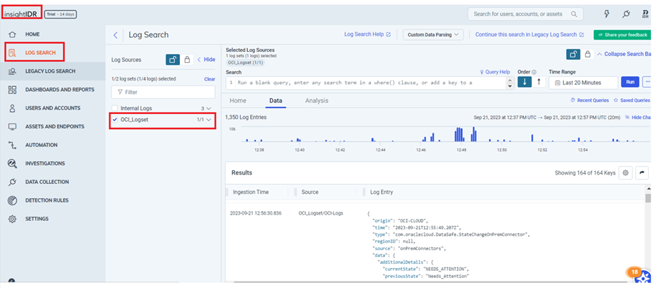This screenshot has width=661, height=288.
Task: Click the Investigations magnifier icon
Action: point(12,163)
